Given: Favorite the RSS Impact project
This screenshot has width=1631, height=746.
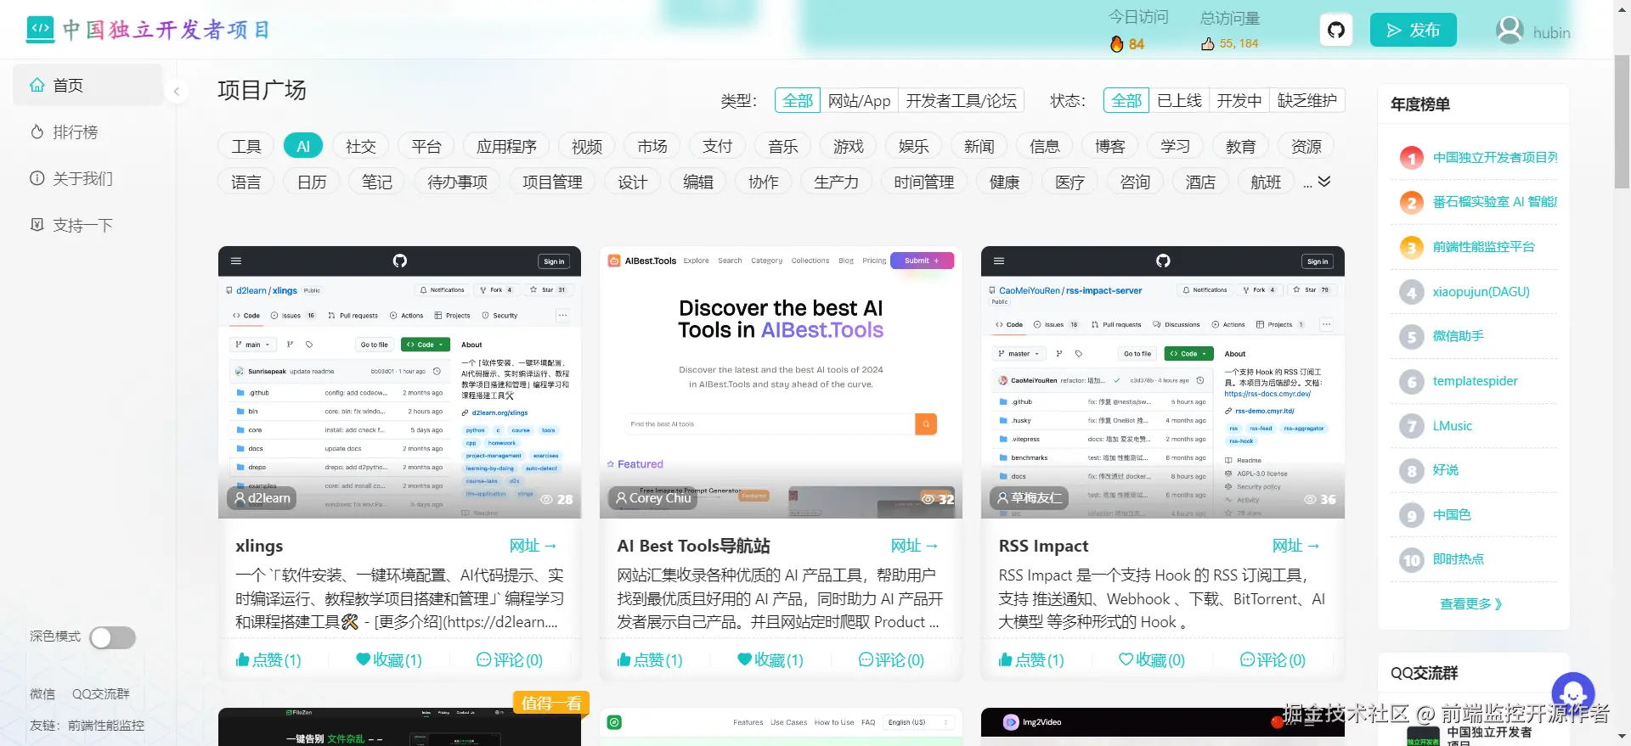Looking at the screenshot, I should coord(1152,659).
